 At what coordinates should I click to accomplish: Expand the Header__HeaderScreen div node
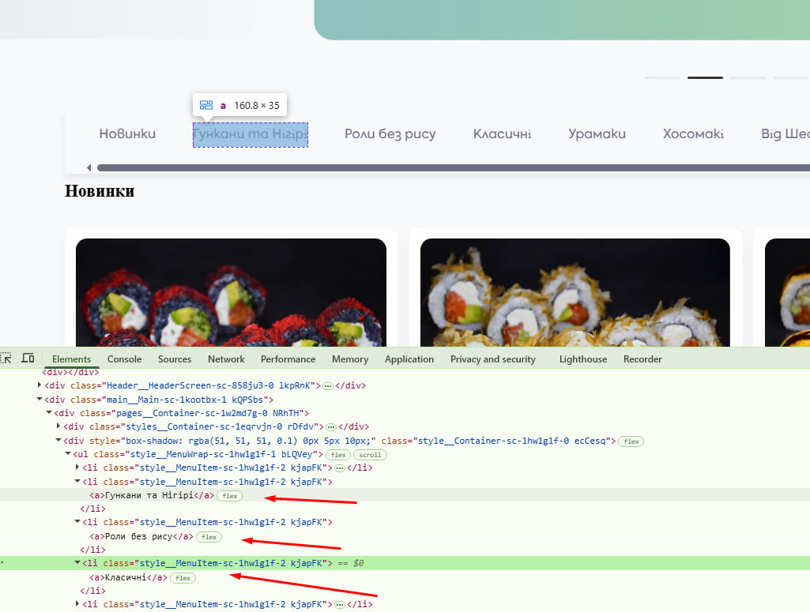(40, 385)
